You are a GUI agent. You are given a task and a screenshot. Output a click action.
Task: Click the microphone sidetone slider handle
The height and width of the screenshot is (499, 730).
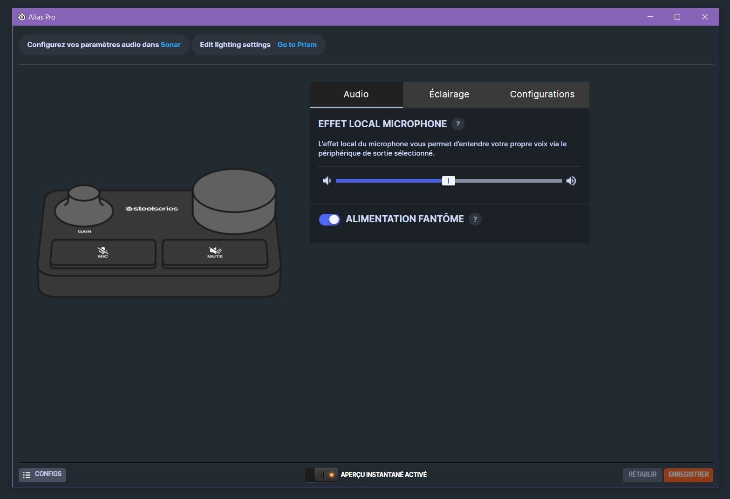449,181
